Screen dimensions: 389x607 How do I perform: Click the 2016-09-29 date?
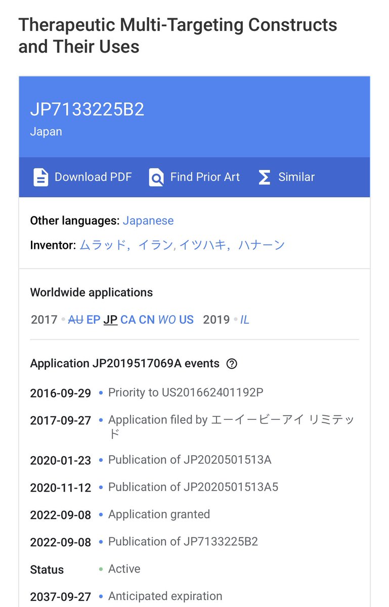point(61,393)
